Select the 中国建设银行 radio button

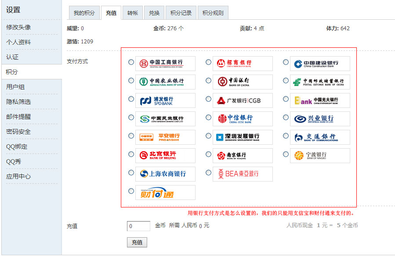(x=286, y=62)
